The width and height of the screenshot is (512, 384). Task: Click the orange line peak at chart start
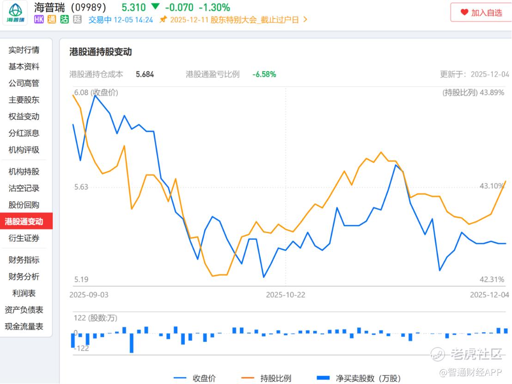pyautogui.click(x=73, y=95)
